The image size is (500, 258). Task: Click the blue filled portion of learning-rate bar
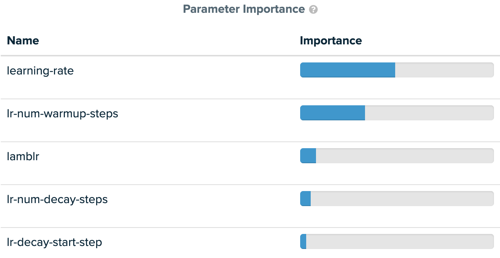point(348,70)
